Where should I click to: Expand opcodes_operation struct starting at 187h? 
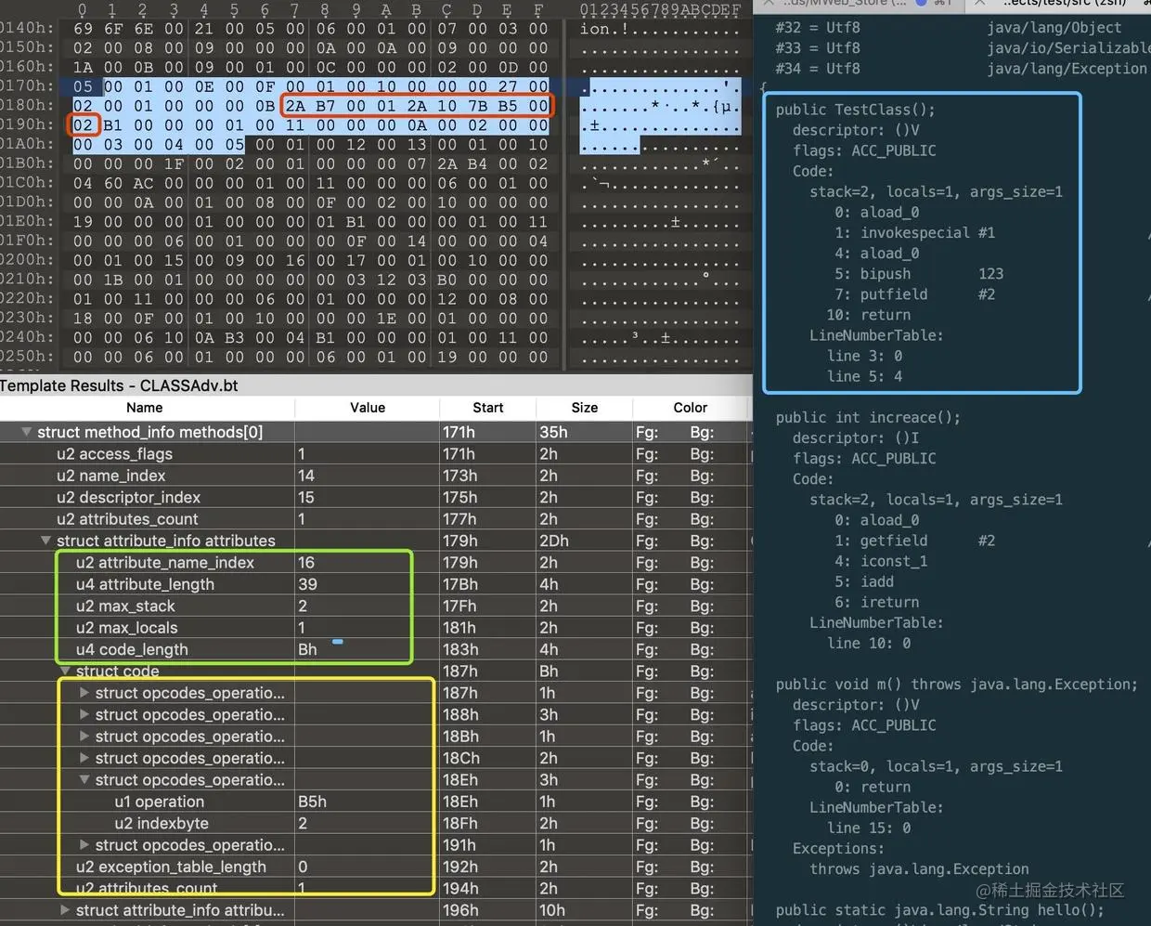point(84,693)
